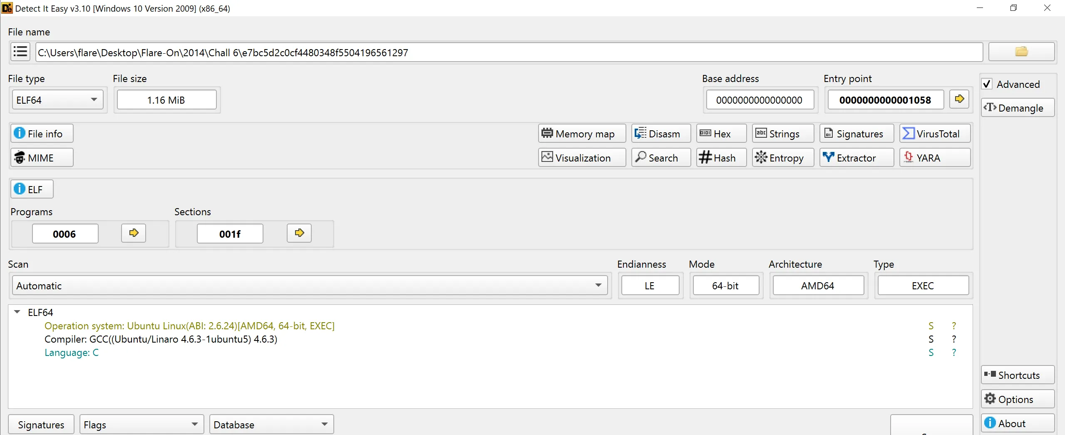Uncheck the Advanced checkbox
The height and width of the screenshot is (435, 1065).
pyautogui.click(x=987, y=84)
